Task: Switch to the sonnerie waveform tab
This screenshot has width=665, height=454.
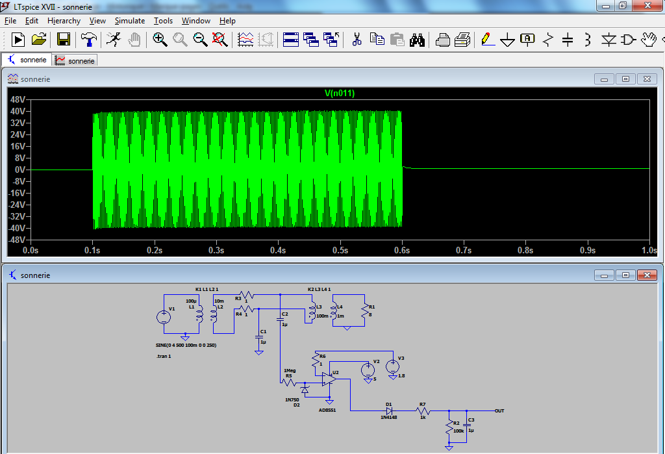Action: 75,60
